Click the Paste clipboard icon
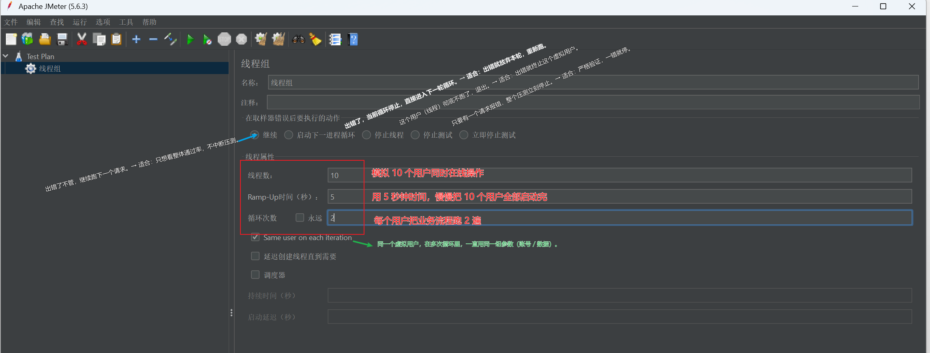 tap(116, 39)
